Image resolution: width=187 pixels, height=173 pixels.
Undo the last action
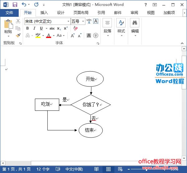tap(24, 5)
